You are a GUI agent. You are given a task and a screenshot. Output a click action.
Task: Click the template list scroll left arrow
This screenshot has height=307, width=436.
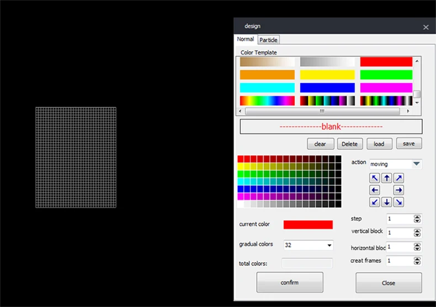click(x=240, y=111)
